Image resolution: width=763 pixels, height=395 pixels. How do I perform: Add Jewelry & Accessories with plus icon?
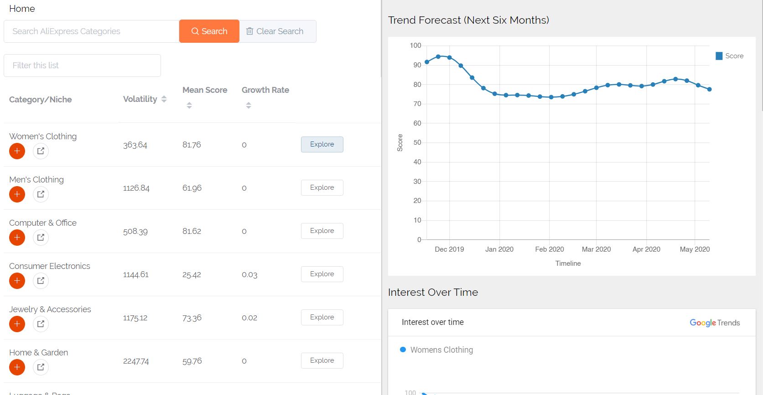[x=17, y=324]
